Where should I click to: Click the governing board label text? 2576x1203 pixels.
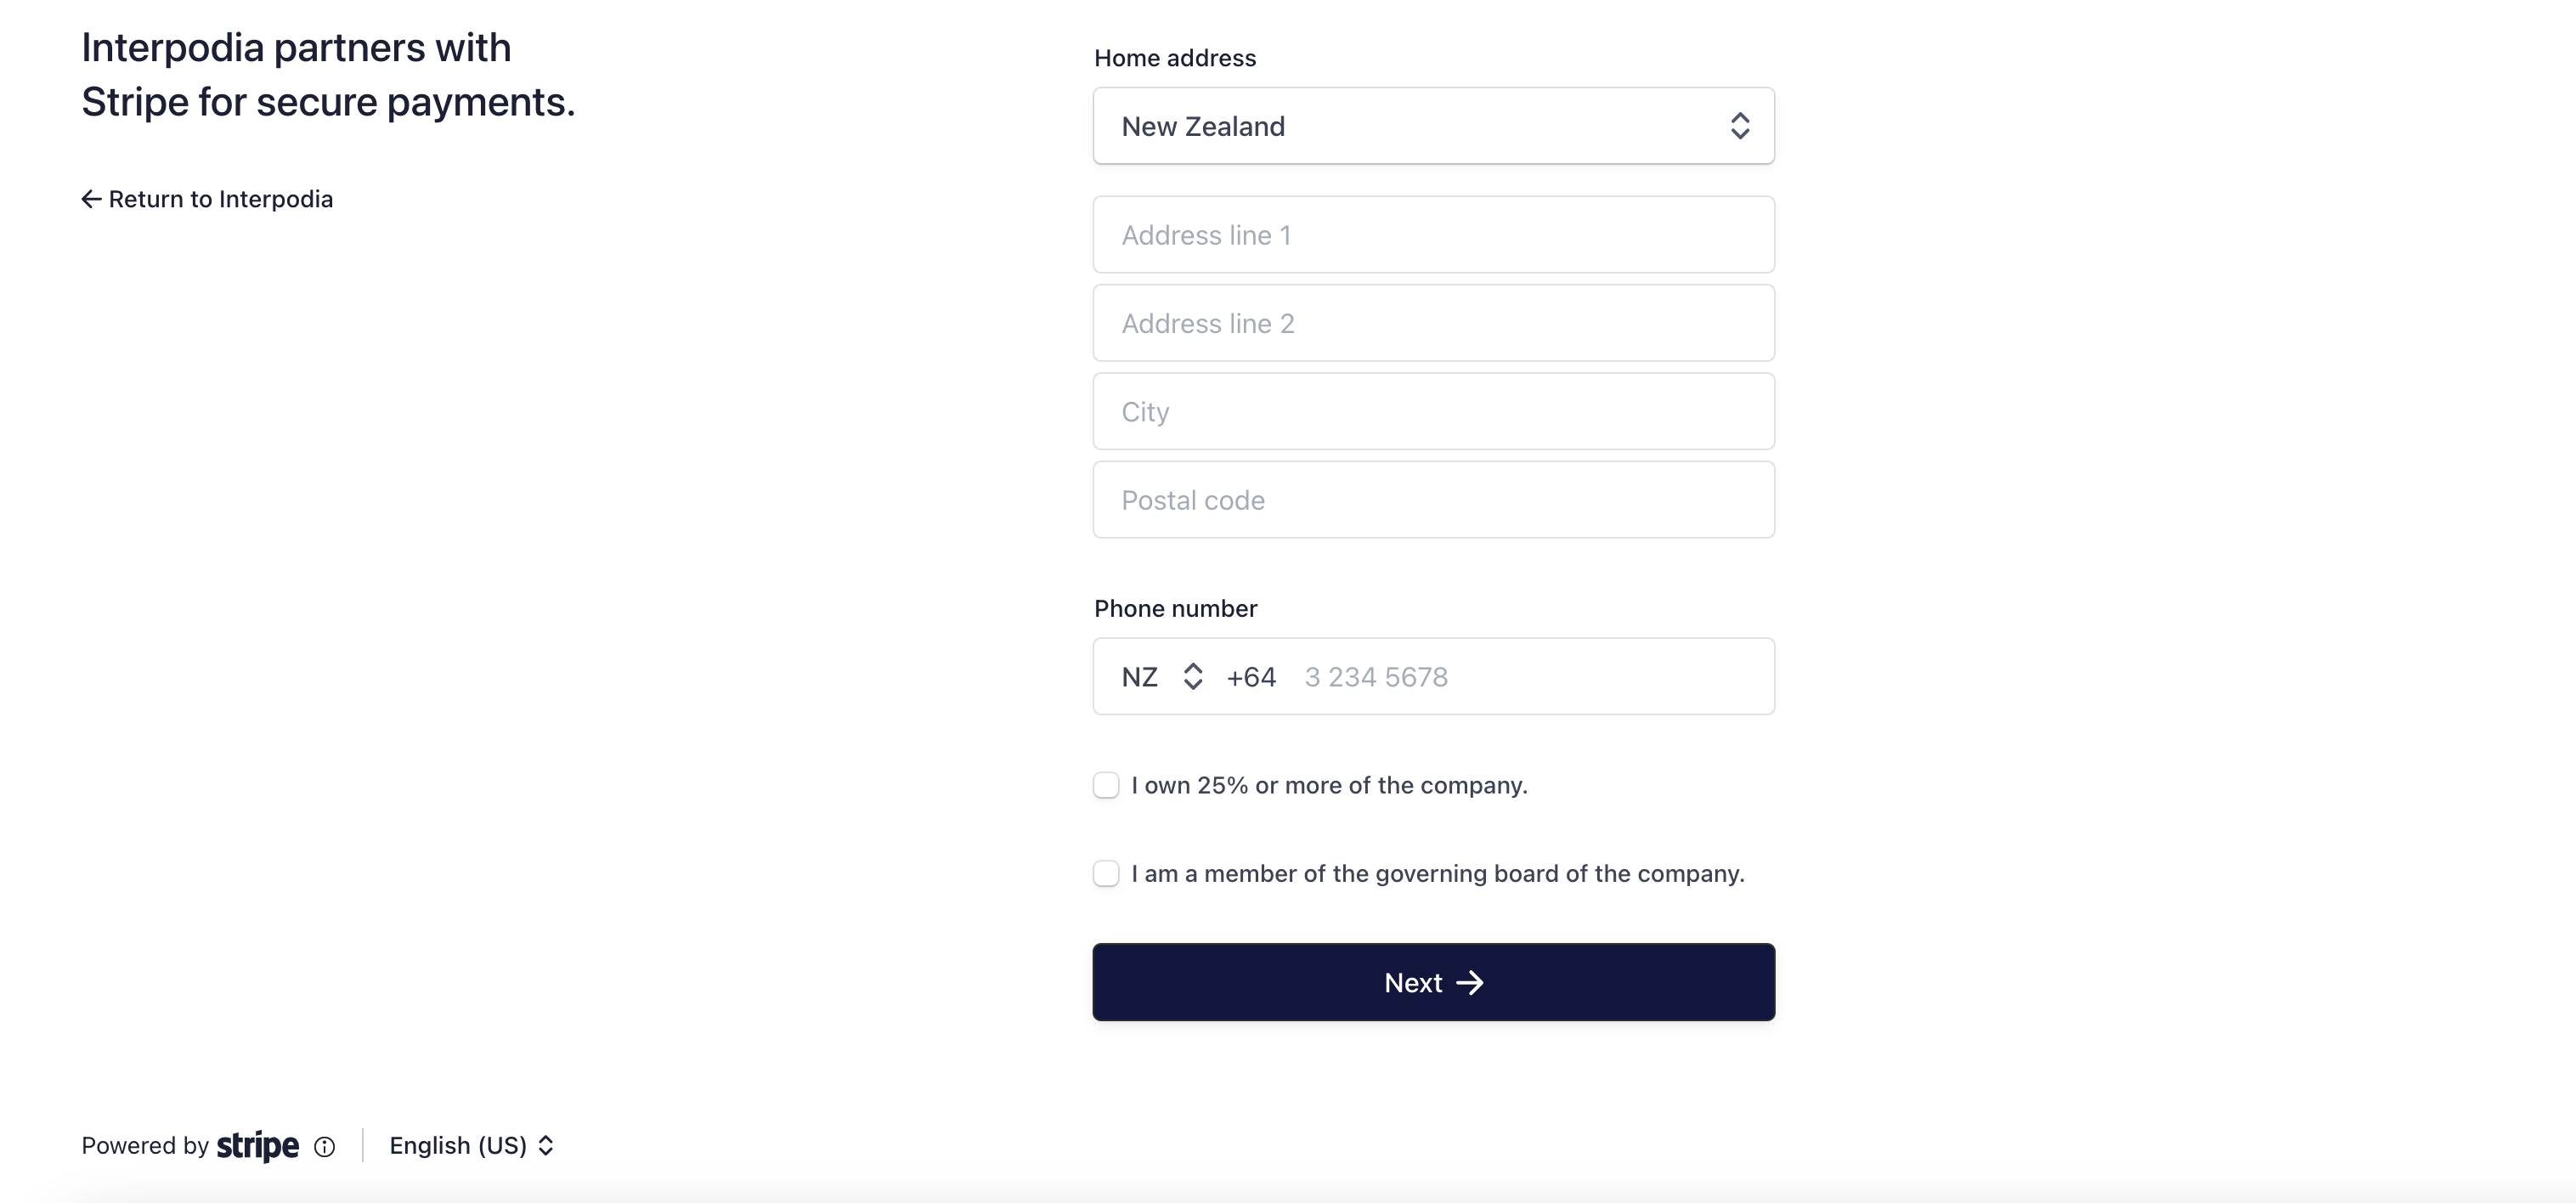pos(1437,874)
